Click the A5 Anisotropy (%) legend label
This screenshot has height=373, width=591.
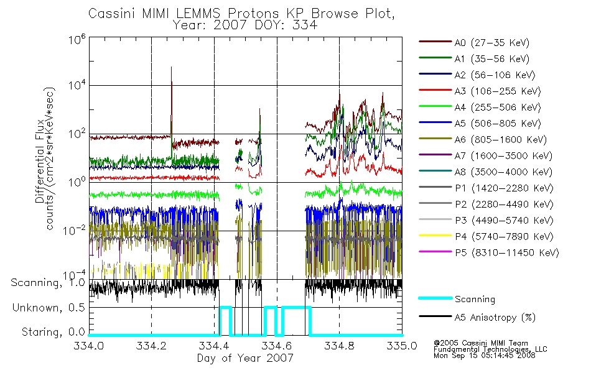click(x=495, y=318)
